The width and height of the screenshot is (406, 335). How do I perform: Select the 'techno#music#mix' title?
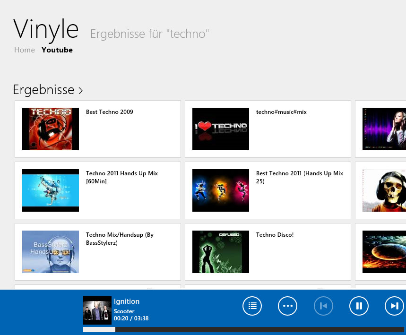(x=281, y=112)
